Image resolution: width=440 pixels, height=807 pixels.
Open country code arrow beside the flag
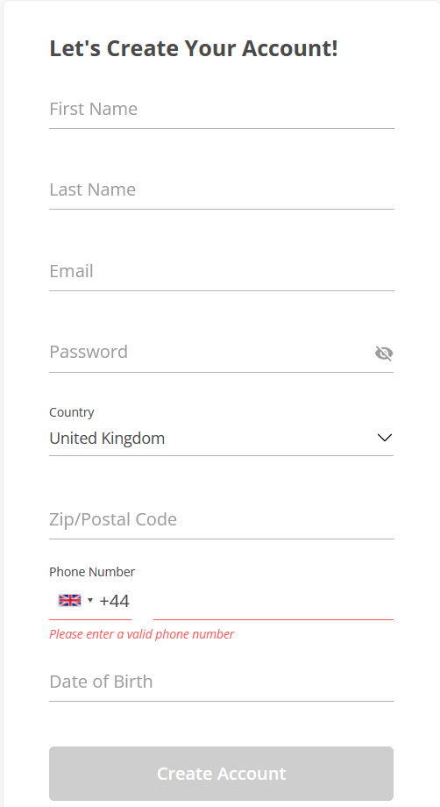90,601
